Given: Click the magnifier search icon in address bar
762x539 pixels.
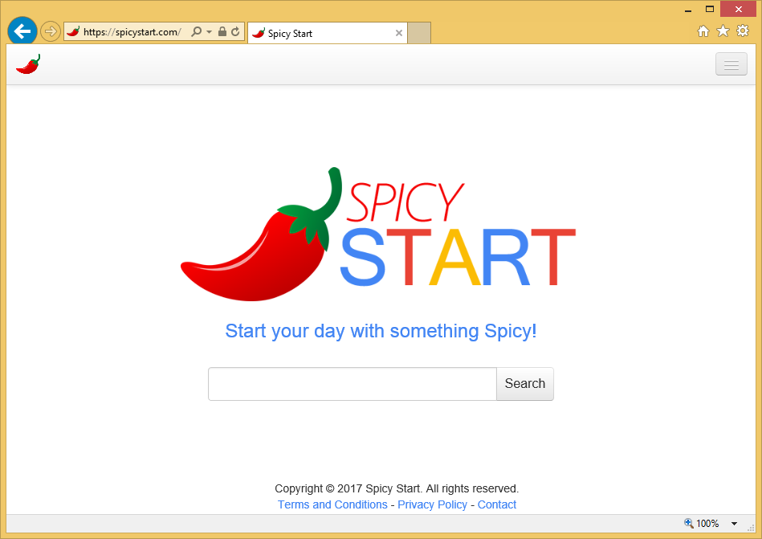Looking at the screenshot, I should 197,32.
